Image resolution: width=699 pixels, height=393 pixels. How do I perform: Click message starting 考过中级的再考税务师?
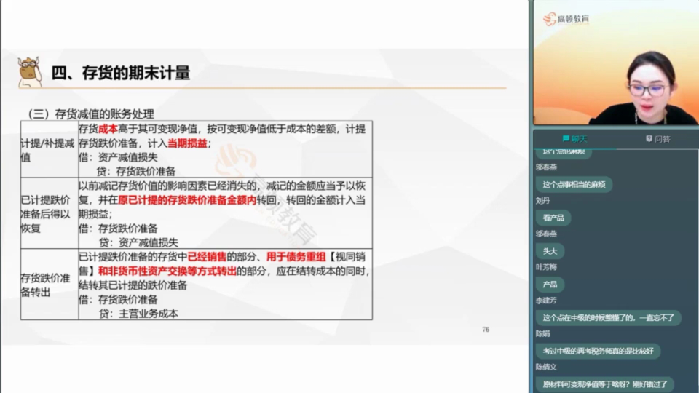coord(598,351)
